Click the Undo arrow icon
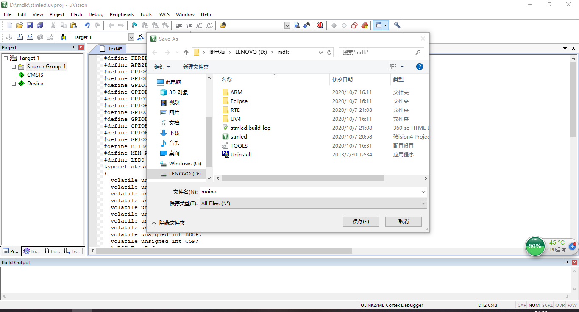Screen dimensions: 579x312 [87, 25]
